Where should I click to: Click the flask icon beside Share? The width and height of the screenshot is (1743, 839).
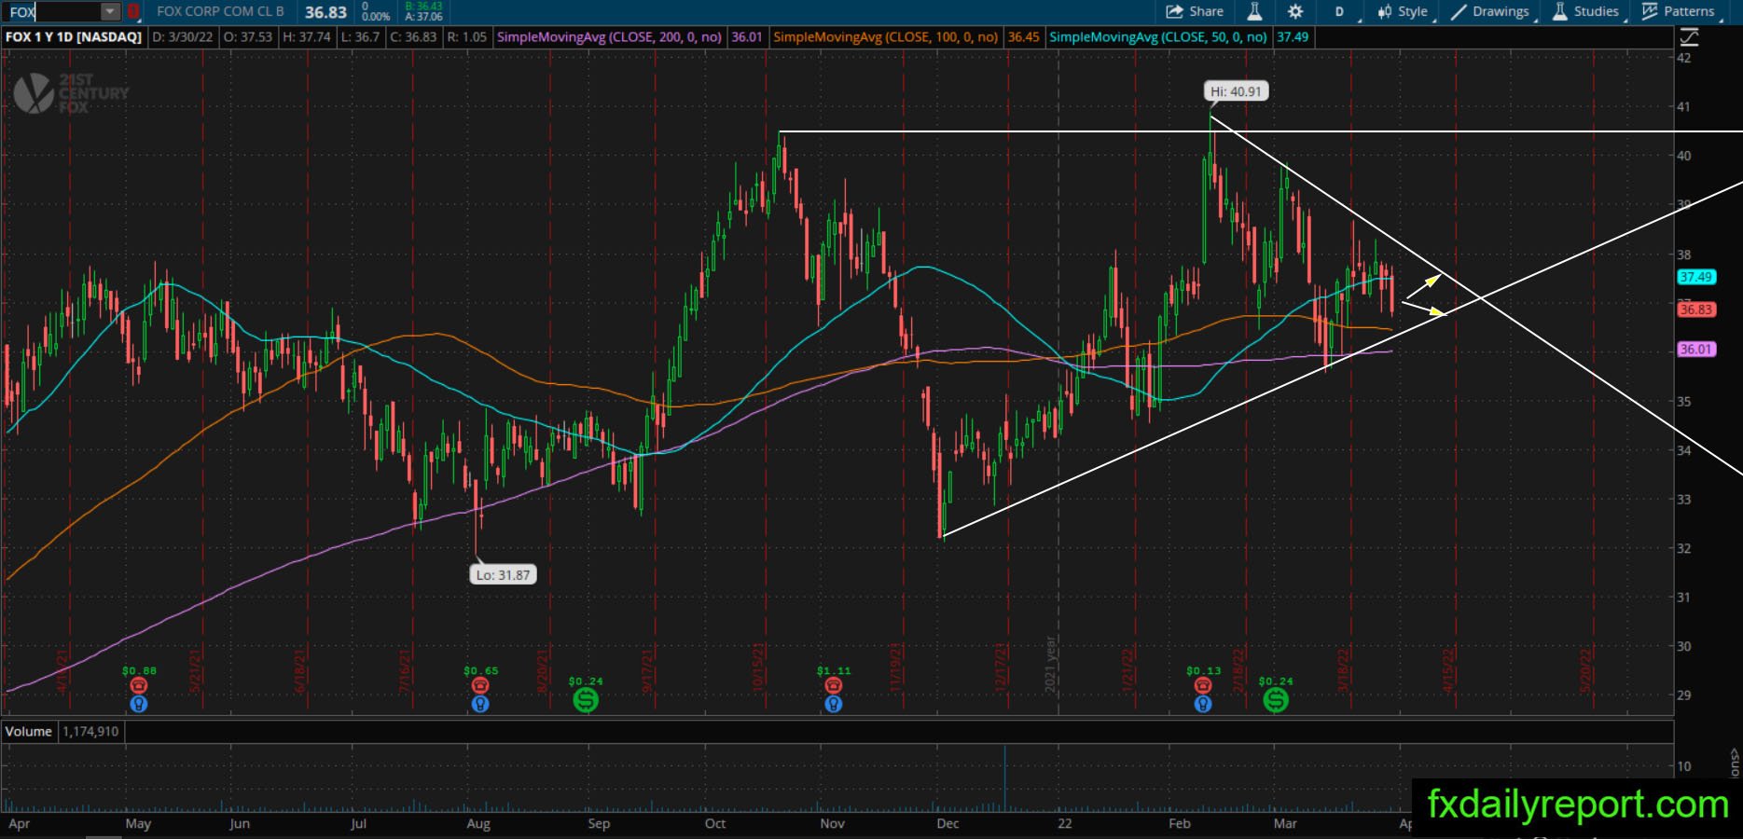[1254, 11]
